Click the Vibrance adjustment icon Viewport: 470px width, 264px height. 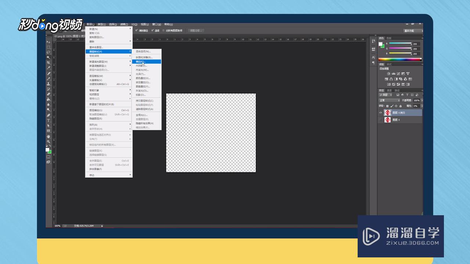point(408,74)
